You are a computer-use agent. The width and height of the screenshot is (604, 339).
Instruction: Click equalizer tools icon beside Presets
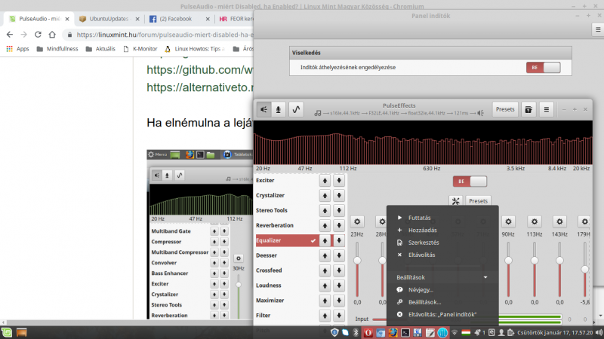click(456, 200)
